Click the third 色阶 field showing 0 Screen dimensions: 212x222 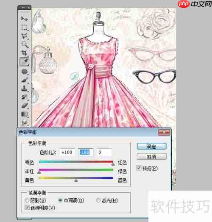point(104,152)
